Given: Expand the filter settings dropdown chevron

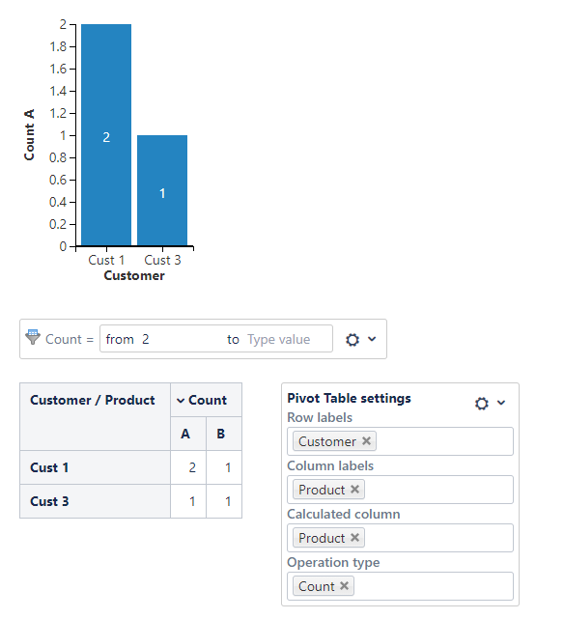Looking at the screenshot, I should pyautogui.click(x=372, y=339).
